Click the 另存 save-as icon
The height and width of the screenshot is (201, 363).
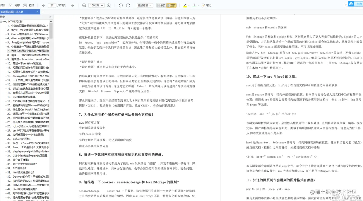pos(11,5)
